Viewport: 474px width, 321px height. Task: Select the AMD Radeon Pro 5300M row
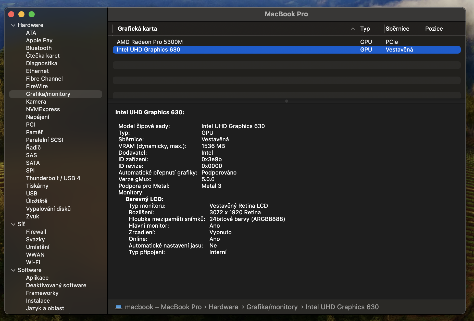pyautogui.click(x=286, y=42)
